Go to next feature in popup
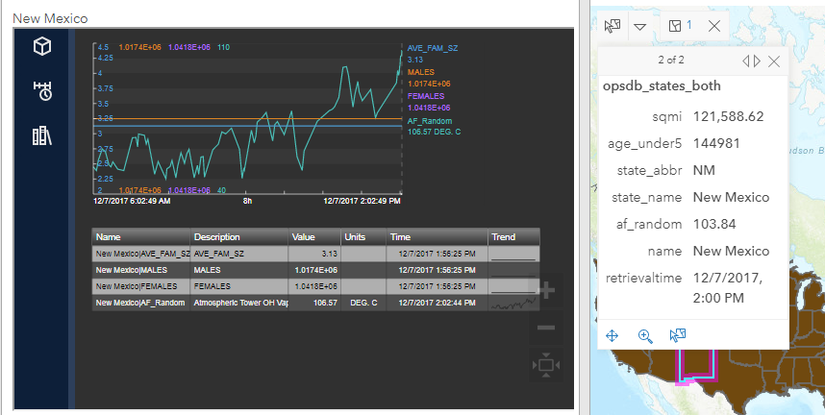This screenshot has height=415, width=825. coord(758,61)
